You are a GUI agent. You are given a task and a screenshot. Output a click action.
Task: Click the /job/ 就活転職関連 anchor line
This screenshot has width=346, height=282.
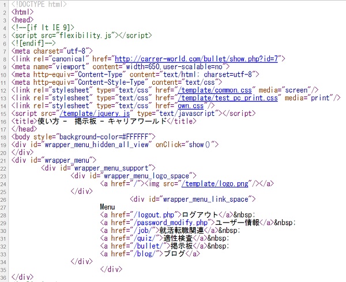[x=170, y=231]
